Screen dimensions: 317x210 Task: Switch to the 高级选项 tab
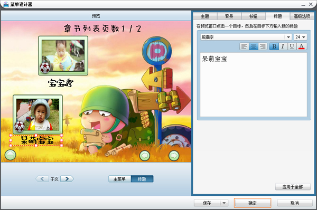pyautogui.click(x=302, y=16)
